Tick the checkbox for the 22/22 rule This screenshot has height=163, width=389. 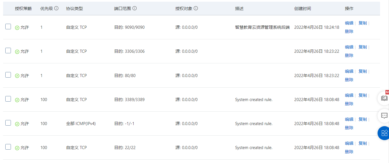point(8,147)
